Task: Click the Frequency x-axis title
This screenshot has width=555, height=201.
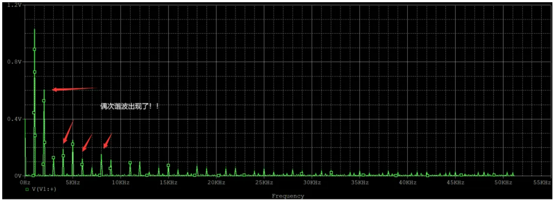Action: (288, 196)
